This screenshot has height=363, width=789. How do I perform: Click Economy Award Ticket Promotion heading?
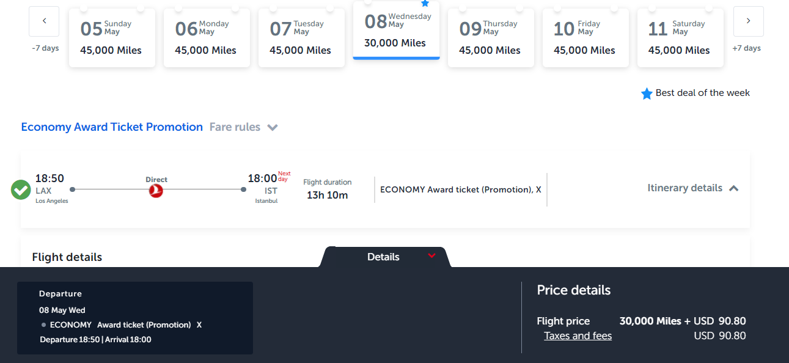tap(112, 127)
